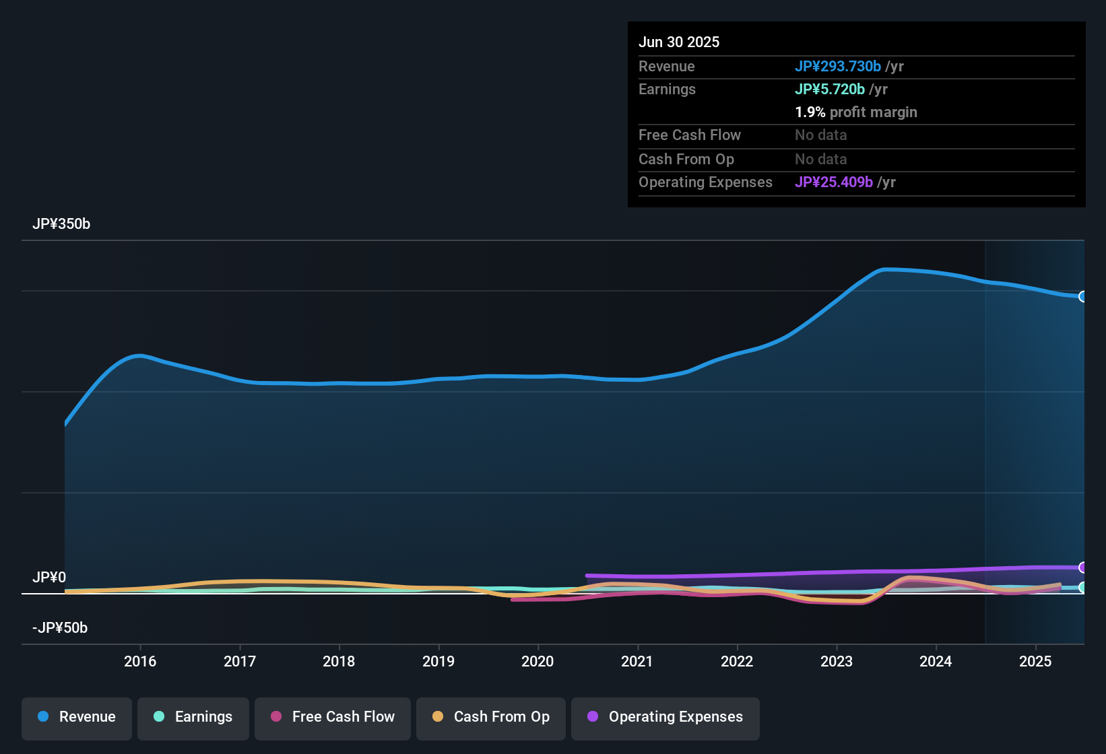The width and height of the screenshot is (1106, 754).
Task: Click the JP¥25.409b operating expenses value
Action: [834, 182]
